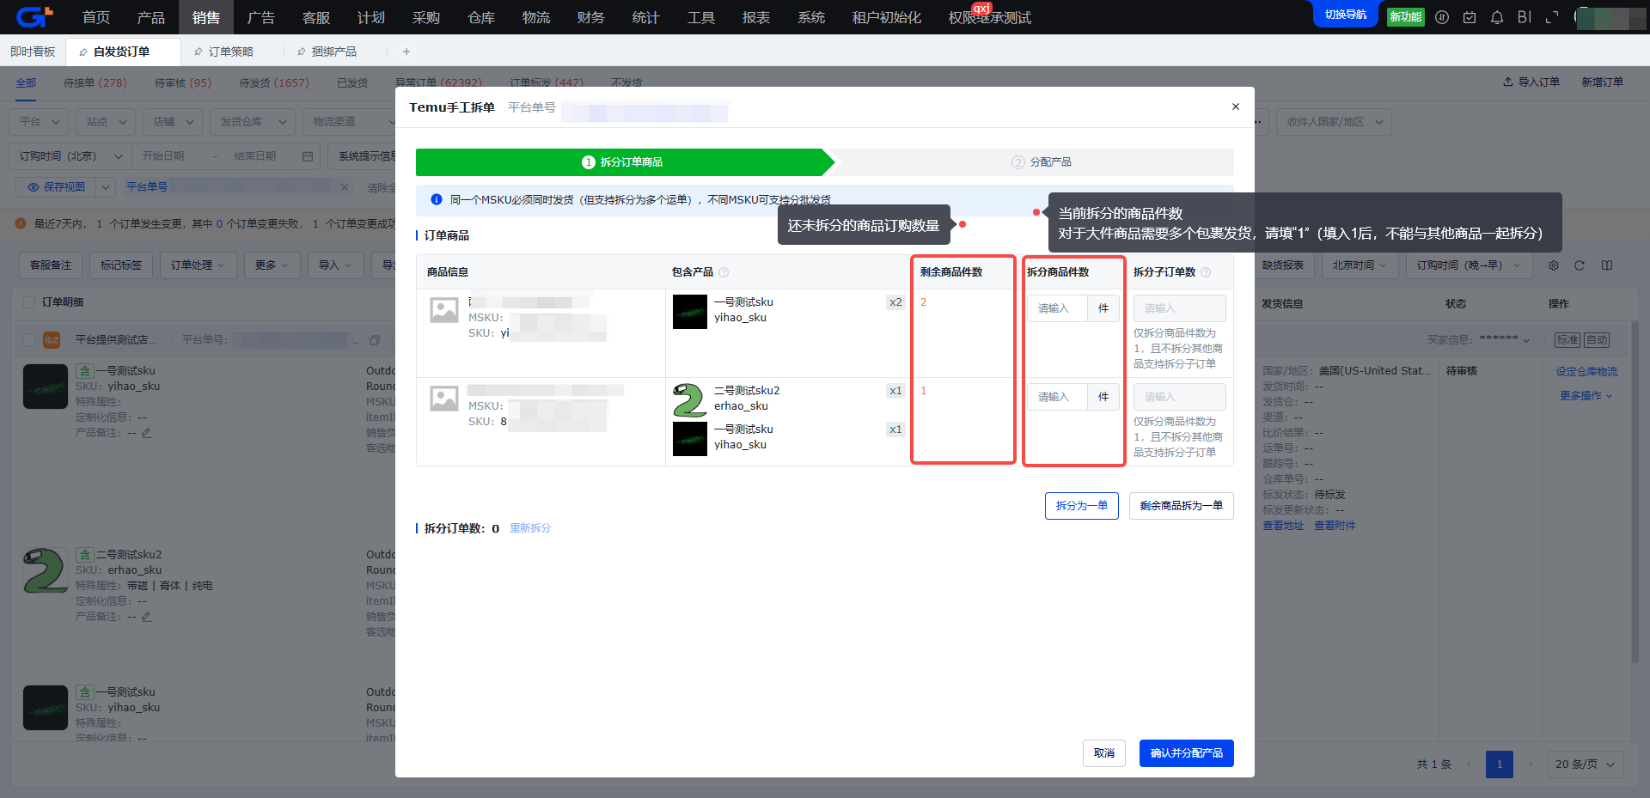
Task: Refresh the order list
Action: click(x=1580, y=265)
